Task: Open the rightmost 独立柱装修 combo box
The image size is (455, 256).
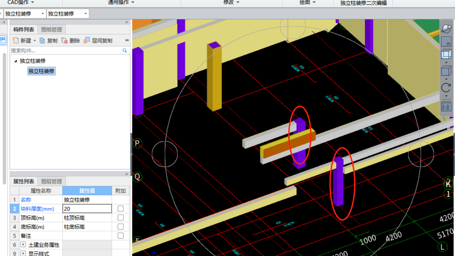Action: [x=68, y=14]
